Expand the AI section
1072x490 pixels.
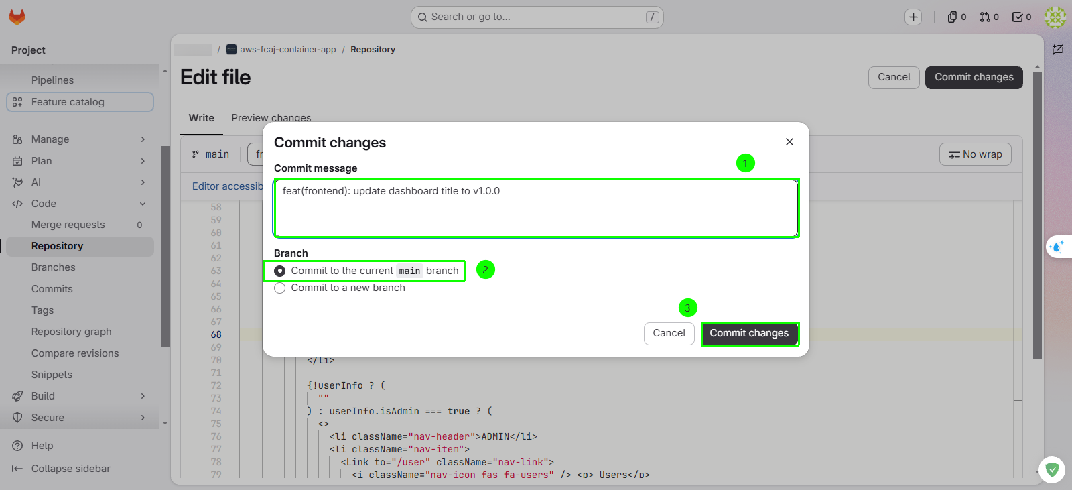pos(143,182)
